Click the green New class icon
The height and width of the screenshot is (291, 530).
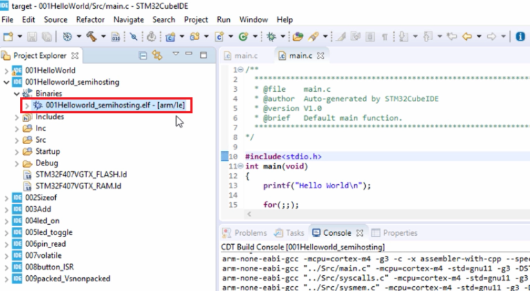click(244, 37)
